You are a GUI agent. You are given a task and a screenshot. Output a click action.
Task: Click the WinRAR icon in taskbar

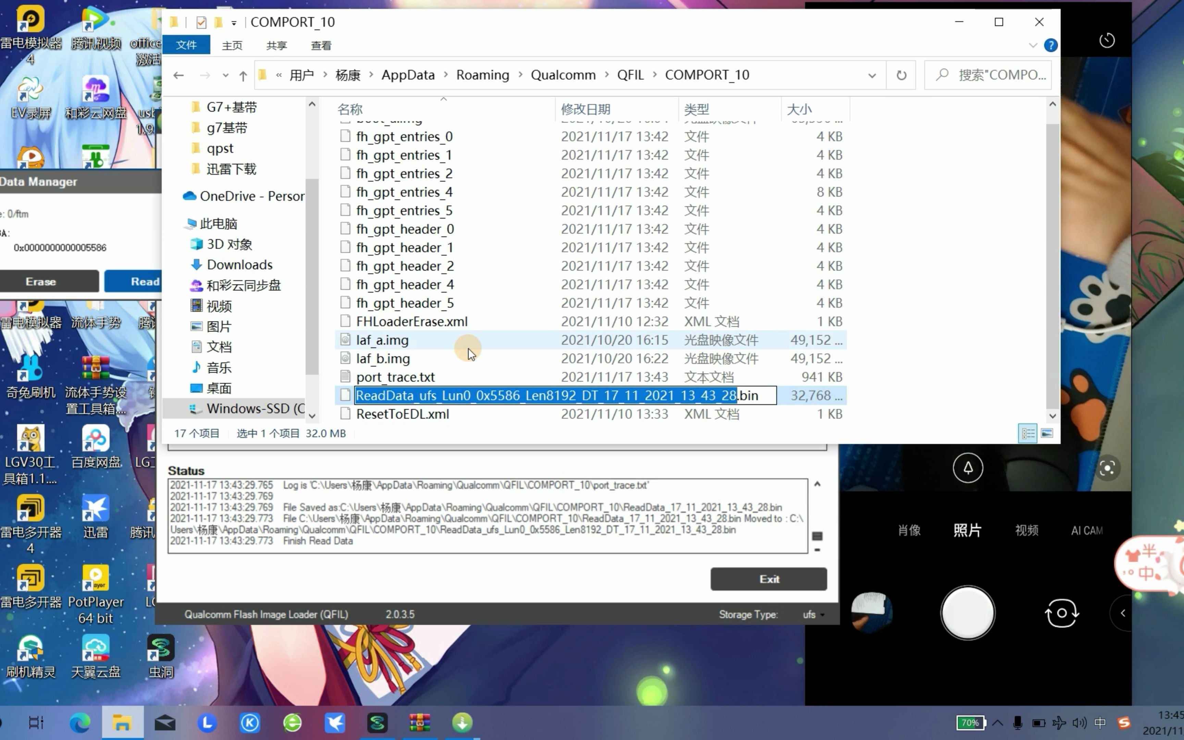click(419, 723)
